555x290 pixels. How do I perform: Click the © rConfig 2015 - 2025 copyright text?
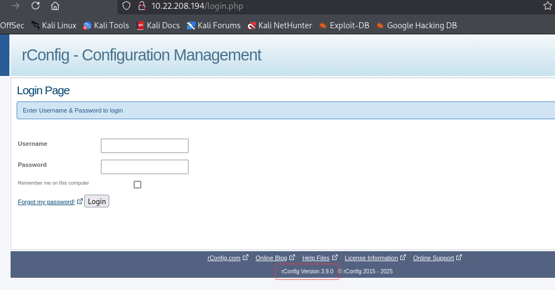pos(365,271)
